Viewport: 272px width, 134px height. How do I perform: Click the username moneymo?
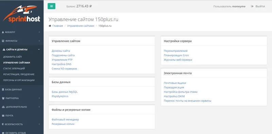(x=239, y=6)
